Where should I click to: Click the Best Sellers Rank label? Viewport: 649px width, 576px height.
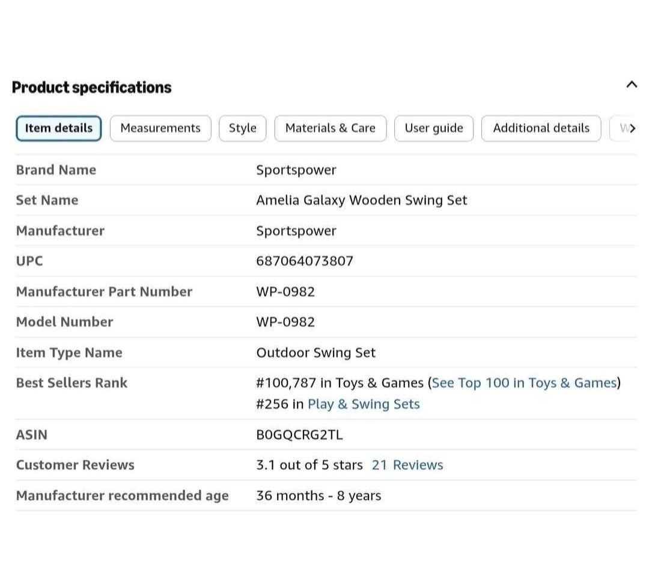click(72, 383)
